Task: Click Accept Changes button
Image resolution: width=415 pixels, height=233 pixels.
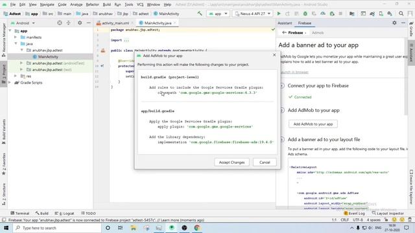Action: 231,162
